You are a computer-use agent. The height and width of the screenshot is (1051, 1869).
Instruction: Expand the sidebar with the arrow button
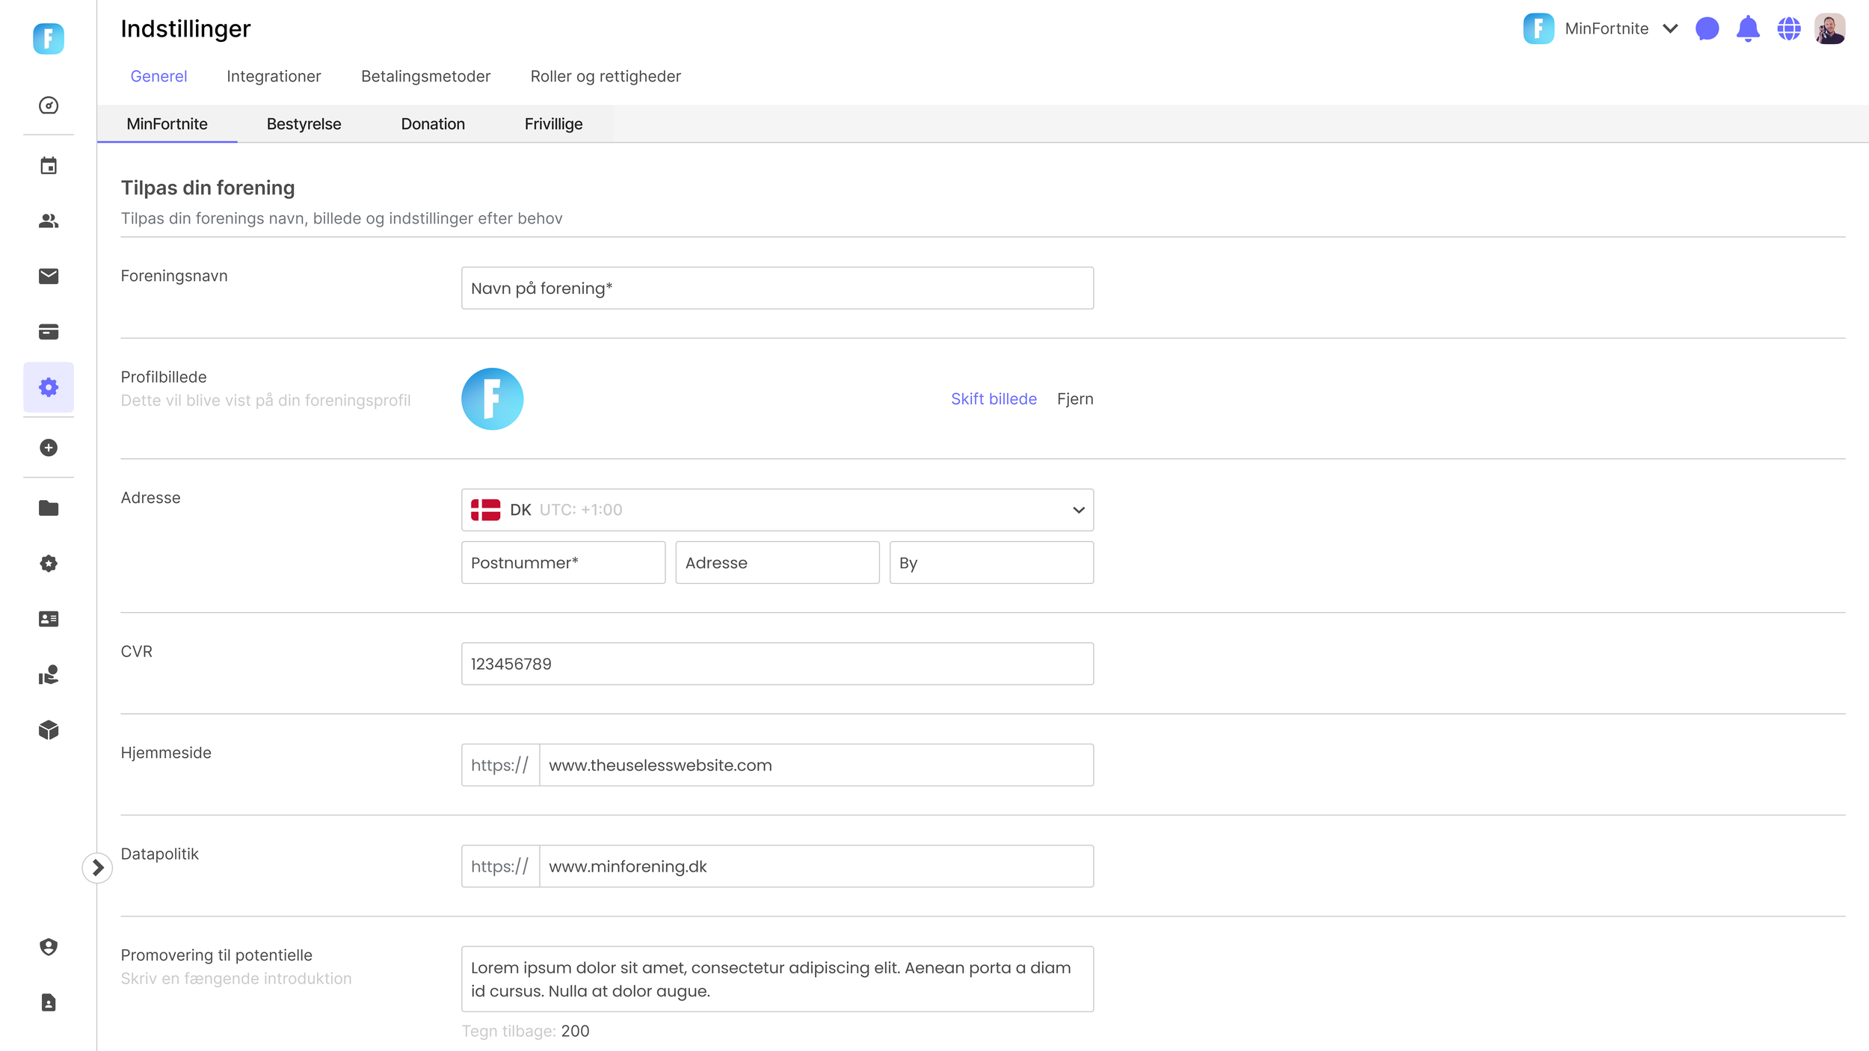97,868
